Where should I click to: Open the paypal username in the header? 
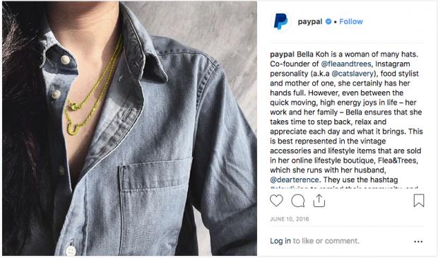point(310,21)
